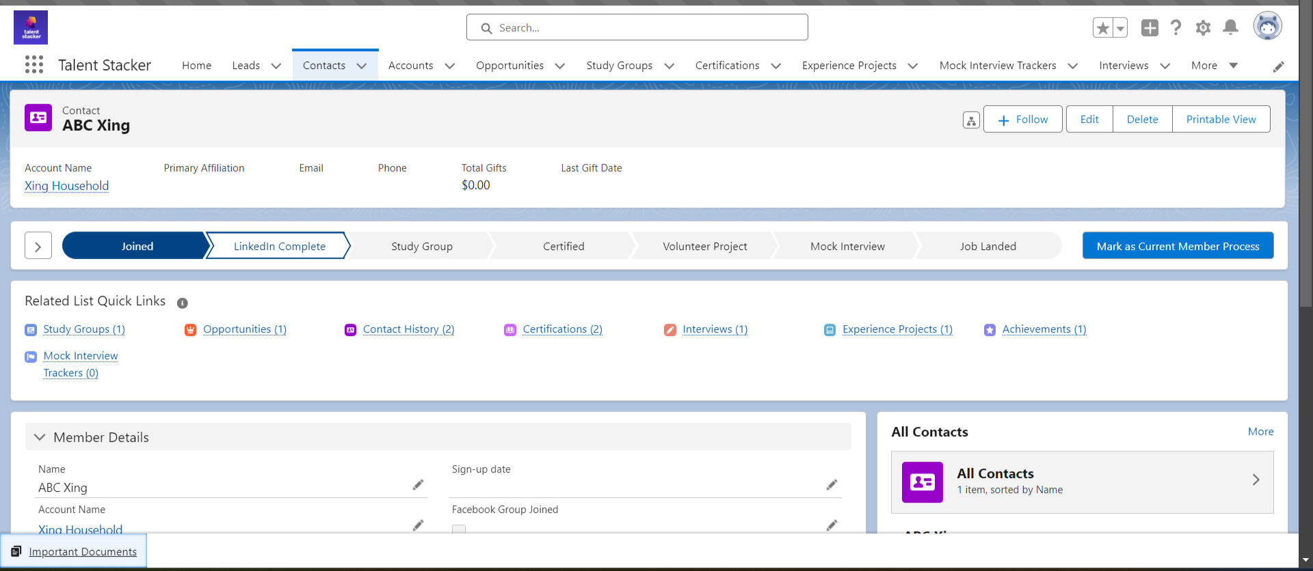
Task: Click the global actions plus icon
Action: 1150,27
